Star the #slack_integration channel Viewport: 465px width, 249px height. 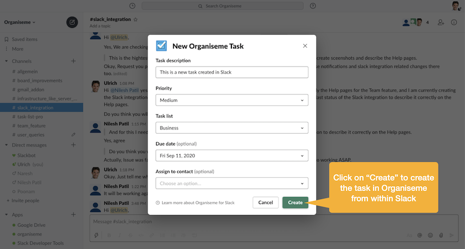pyautogui.click(x=136, y=19)
